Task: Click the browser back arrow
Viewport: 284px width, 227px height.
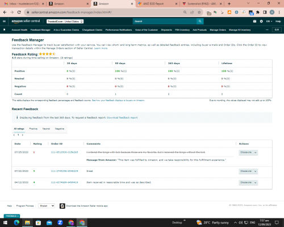Action: [5, 12]
